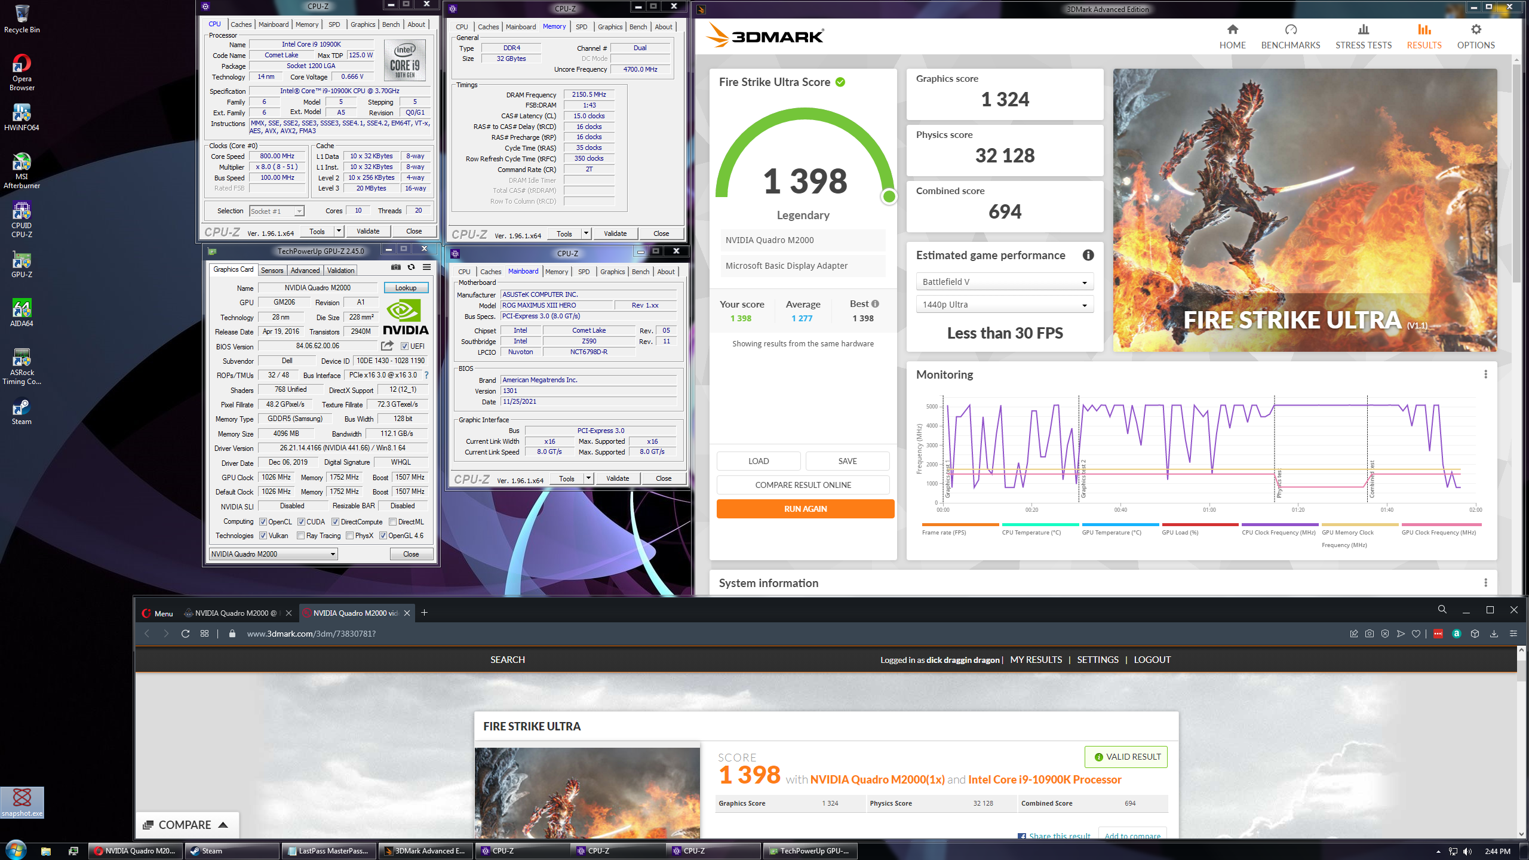Click Lookup button in GPU-Z

(x=406, y=288)
